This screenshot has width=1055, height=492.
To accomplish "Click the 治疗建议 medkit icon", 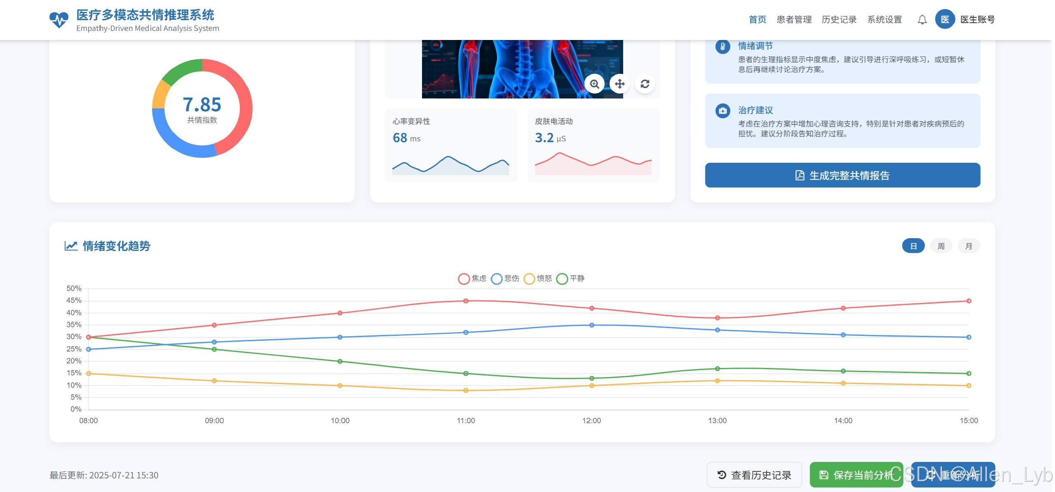I will pos(722,111).
